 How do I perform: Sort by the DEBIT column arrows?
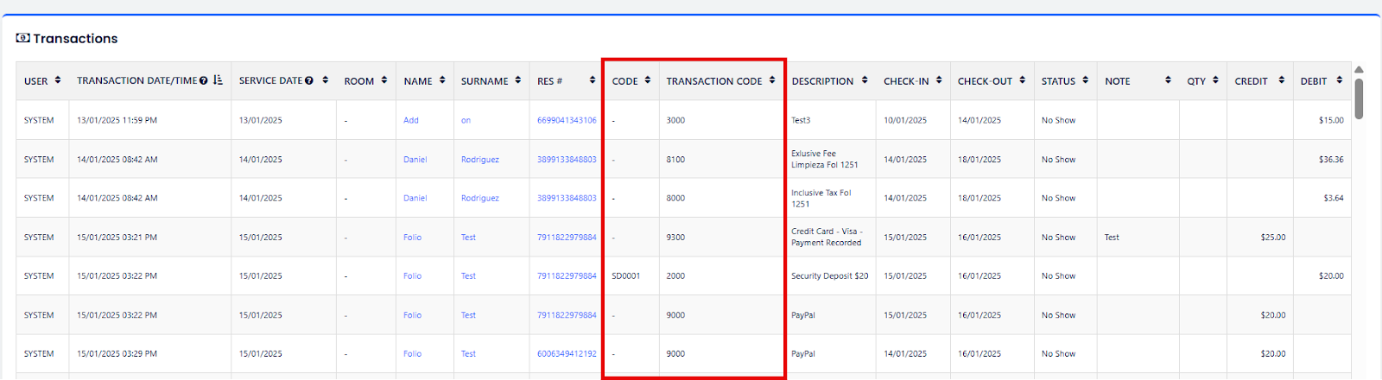click(1340, 80)
